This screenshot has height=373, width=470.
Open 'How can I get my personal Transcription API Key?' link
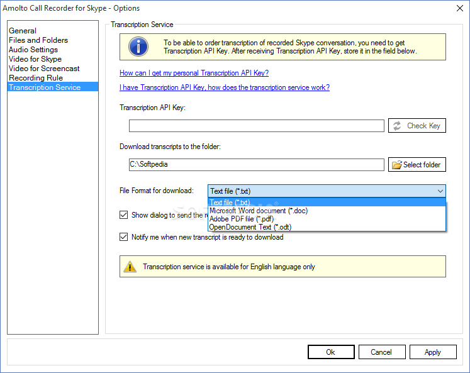[x=194, y=73]
